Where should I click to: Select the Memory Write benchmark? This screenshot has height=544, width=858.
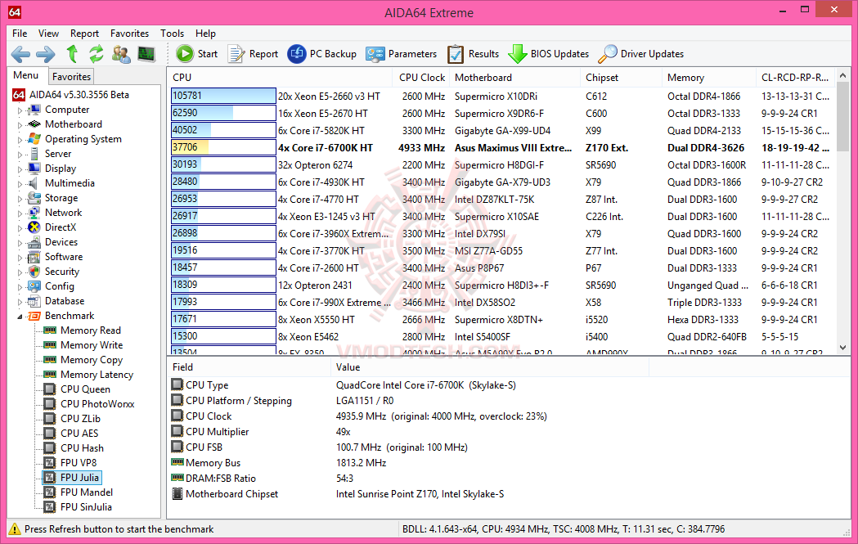tap(92, 345)
